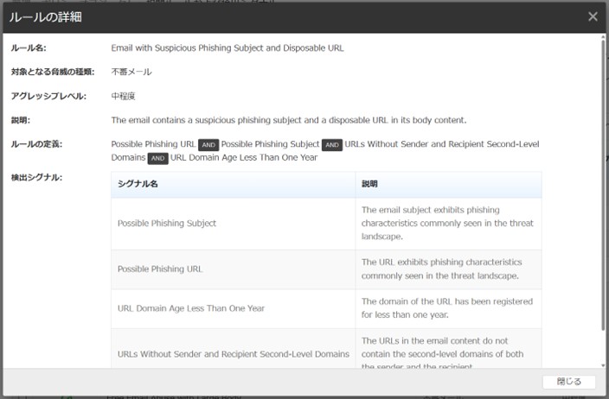Close the ルールの詳細 dialog with the X icon

click(x=593, y=16)
